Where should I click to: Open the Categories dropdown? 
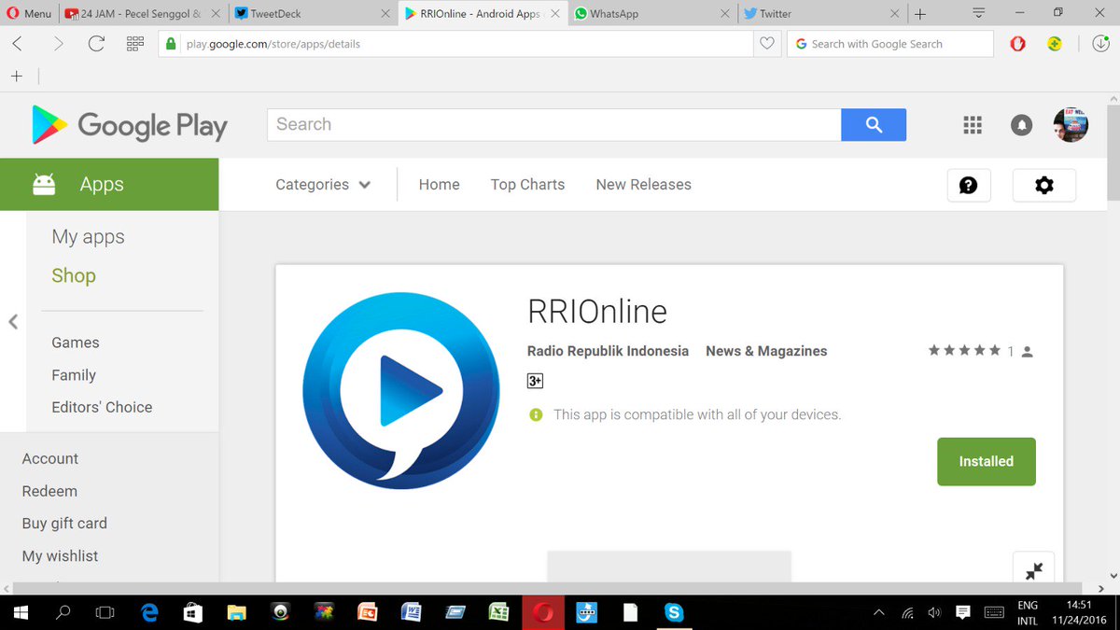pyautogui.click(x=322, y=185)
